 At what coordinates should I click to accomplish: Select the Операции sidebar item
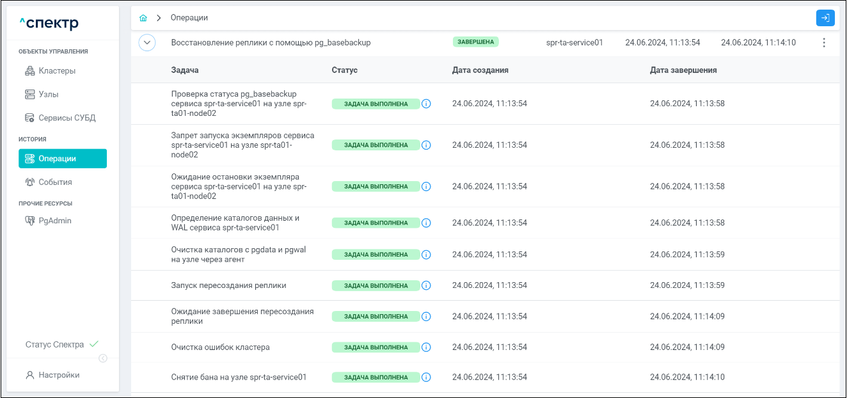pos(63,159)
